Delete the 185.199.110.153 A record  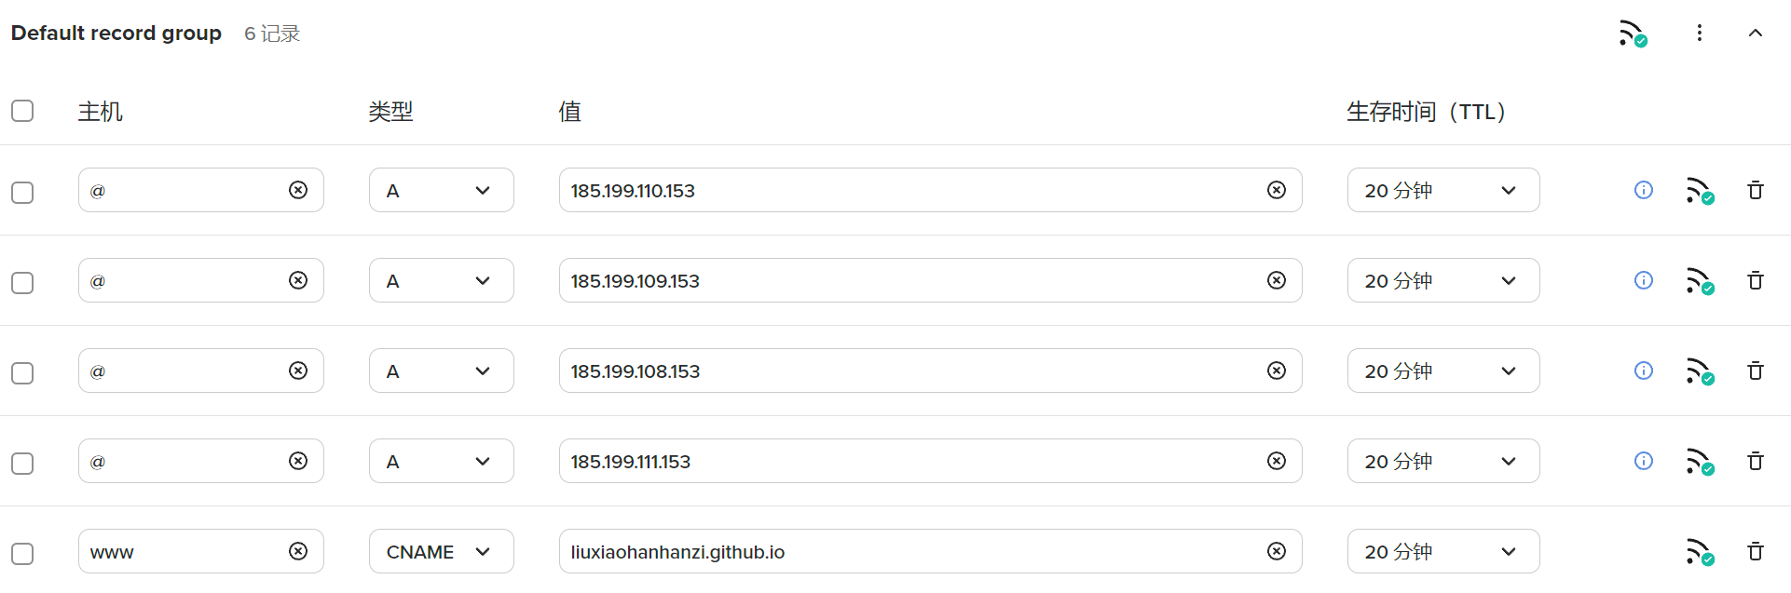[1755, 191]
